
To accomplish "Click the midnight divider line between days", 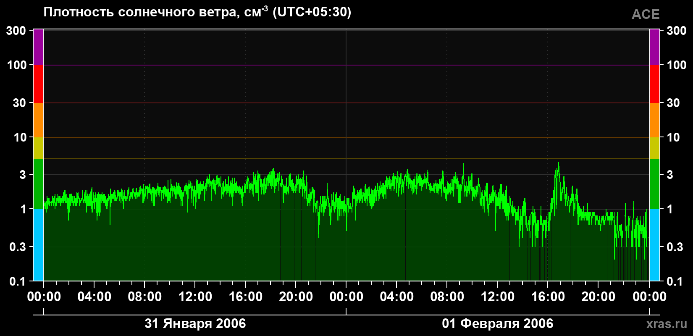I will point(346,155).
